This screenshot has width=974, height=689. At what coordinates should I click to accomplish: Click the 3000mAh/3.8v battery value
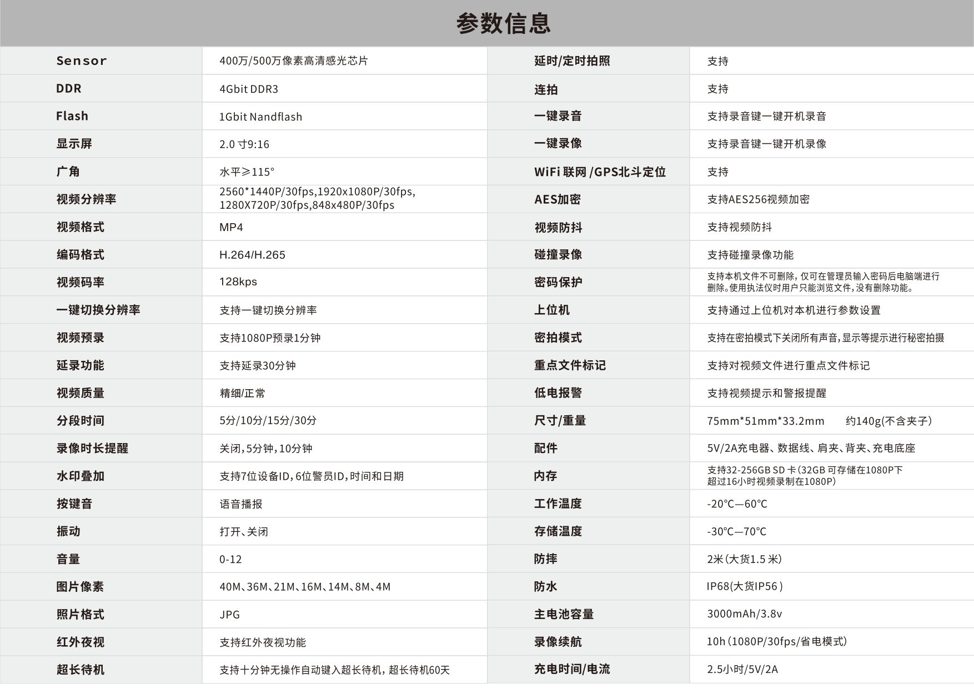(x=744, y=613)
